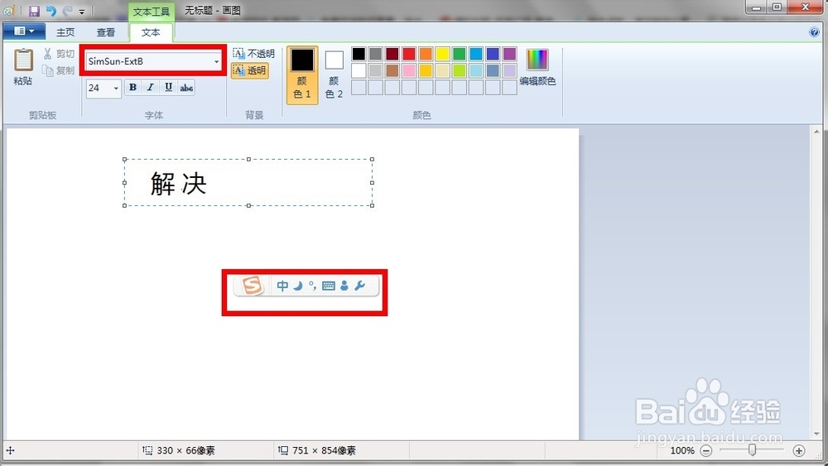
Task: Toggle Underline text formatting
Action: point(168,88)
